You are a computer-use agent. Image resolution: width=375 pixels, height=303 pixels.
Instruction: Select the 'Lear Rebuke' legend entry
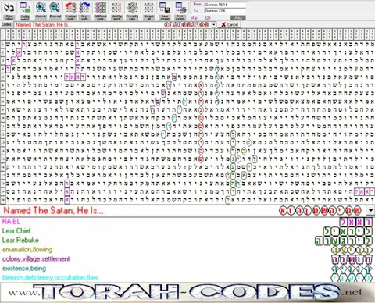[20, 240]
